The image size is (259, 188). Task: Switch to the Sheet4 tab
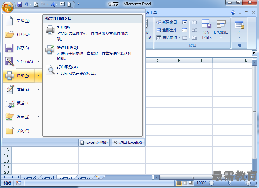coord(30,177)
